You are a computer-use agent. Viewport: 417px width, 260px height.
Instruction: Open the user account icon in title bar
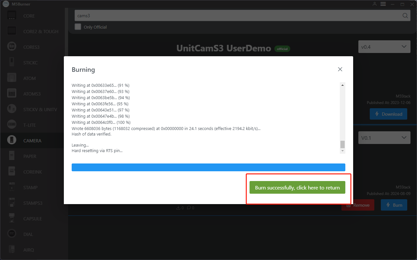[375, 4]
